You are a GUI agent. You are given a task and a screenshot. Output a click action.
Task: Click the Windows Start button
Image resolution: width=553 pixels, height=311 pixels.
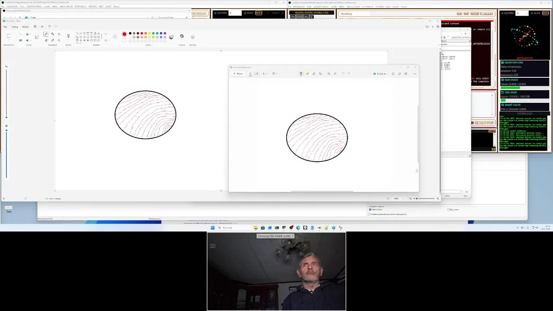pos(212,228)
